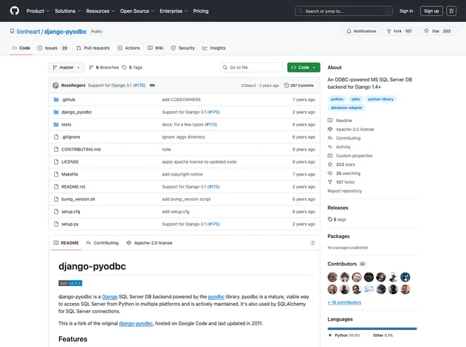
Task: Open the Custom properties link
Action: pos(349,156)
